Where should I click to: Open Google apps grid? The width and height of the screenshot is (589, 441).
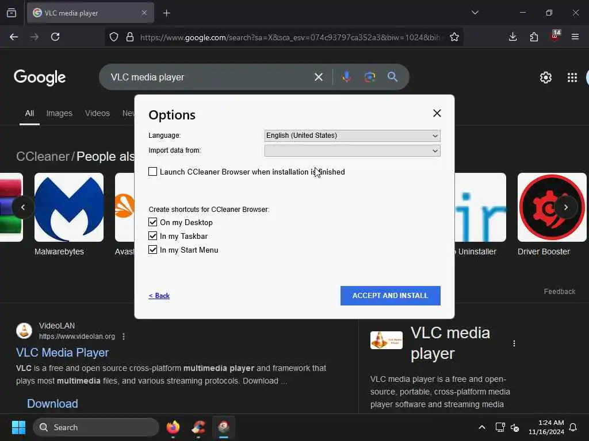[x=572, y=78]
